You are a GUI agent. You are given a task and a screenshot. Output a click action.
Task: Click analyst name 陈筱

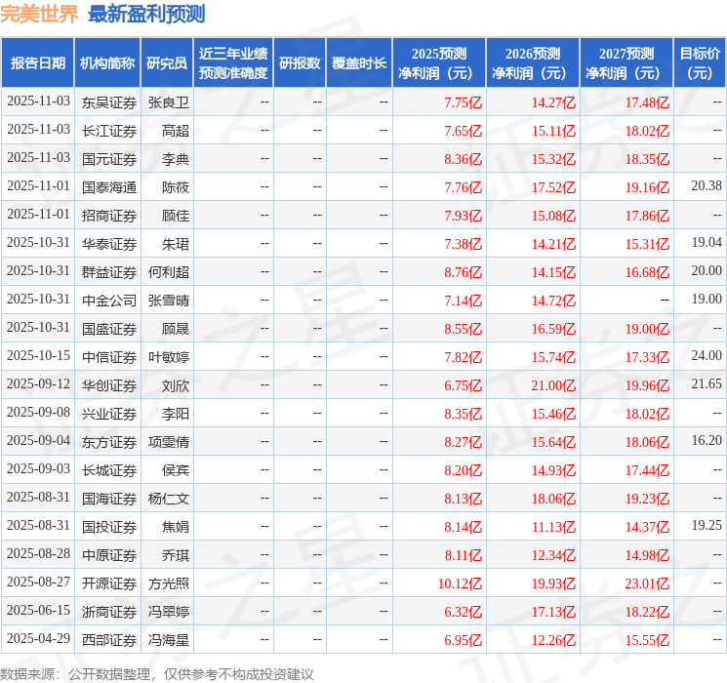click(176, 187)
